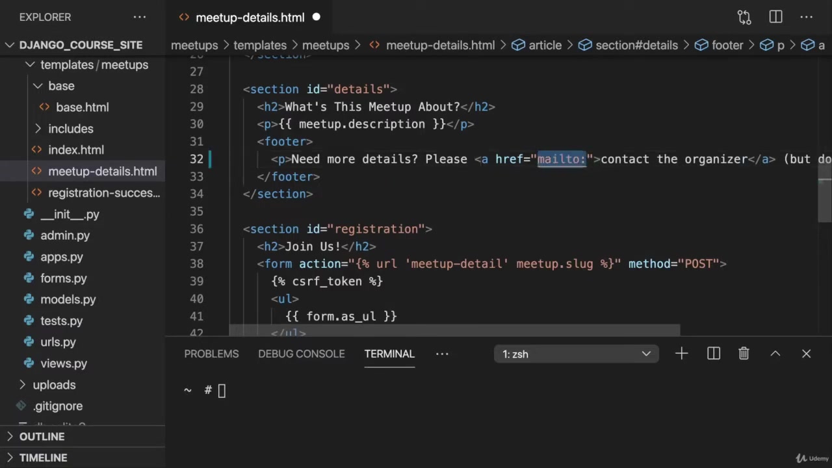Close the terminal panel with X
832x468 pixels.
click(806, 354)
